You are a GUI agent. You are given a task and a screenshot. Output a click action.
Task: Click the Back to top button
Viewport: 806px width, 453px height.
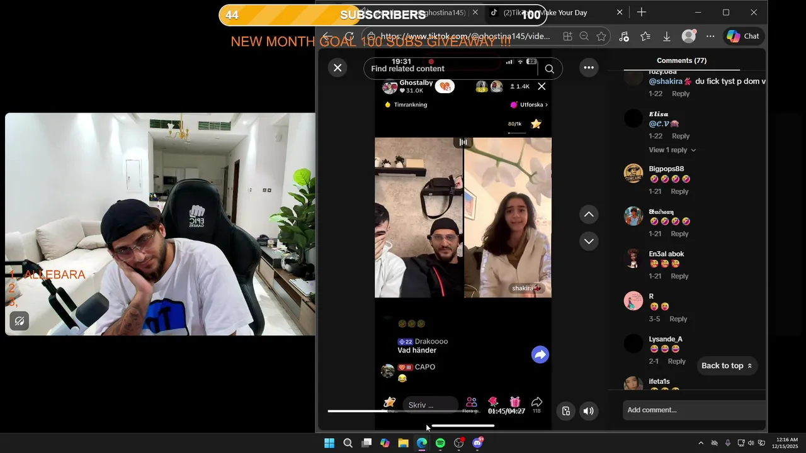[x=727, y=366]
